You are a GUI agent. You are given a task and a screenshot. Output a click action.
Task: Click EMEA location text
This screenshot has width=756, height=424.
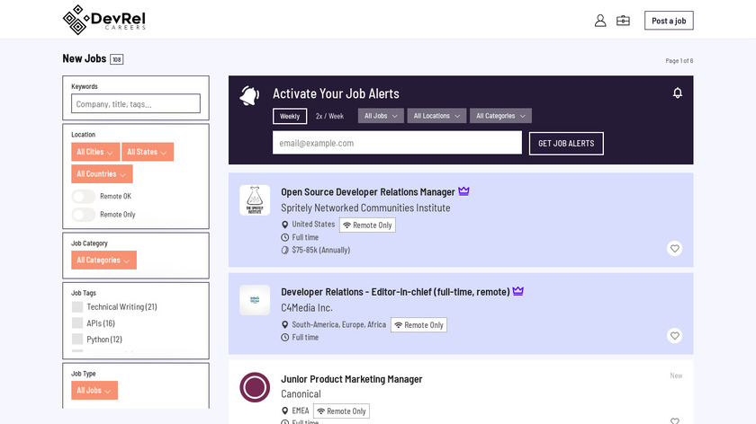click(301, 411)
